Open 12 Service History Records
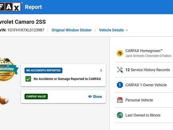Image resolution: width=173 pixels, height=130 pixels. [147, 70]
